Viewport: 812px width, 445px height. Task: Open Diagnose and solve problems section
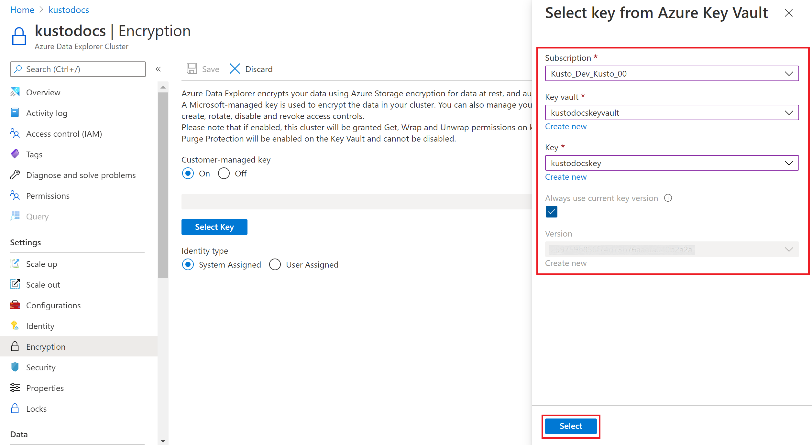click(81, 175)
